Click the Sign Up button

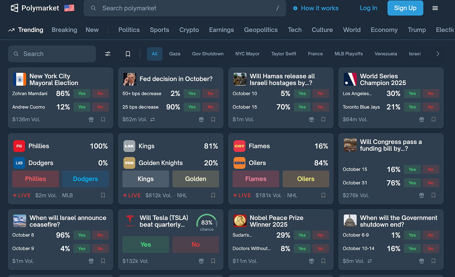point(405,8)
